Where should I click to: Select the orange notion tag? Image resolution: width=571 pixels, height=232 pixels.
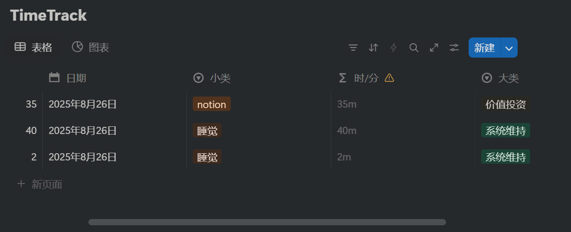tap(211, 104)
